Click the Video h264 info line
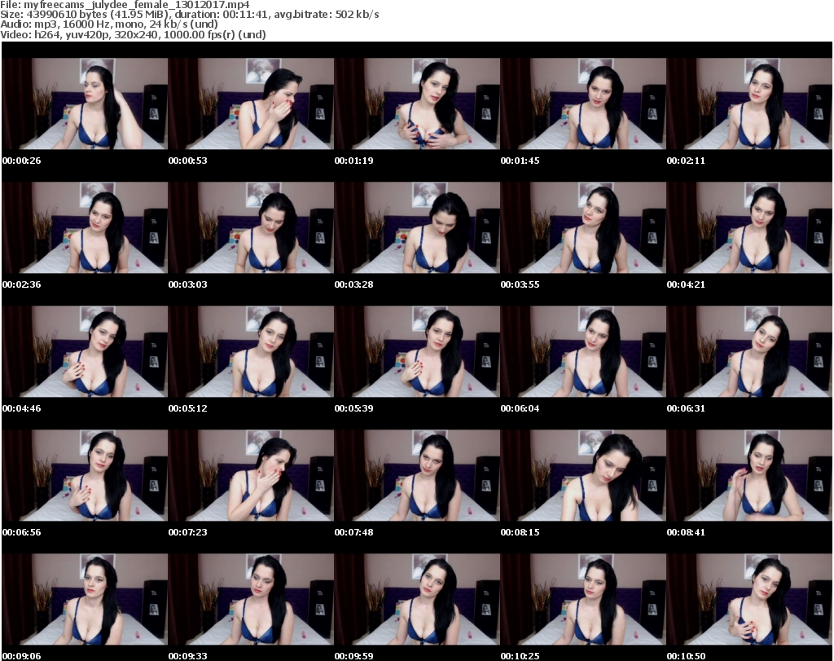The width and height of the screenshot is (834, 661). click(x=133, y=34)
